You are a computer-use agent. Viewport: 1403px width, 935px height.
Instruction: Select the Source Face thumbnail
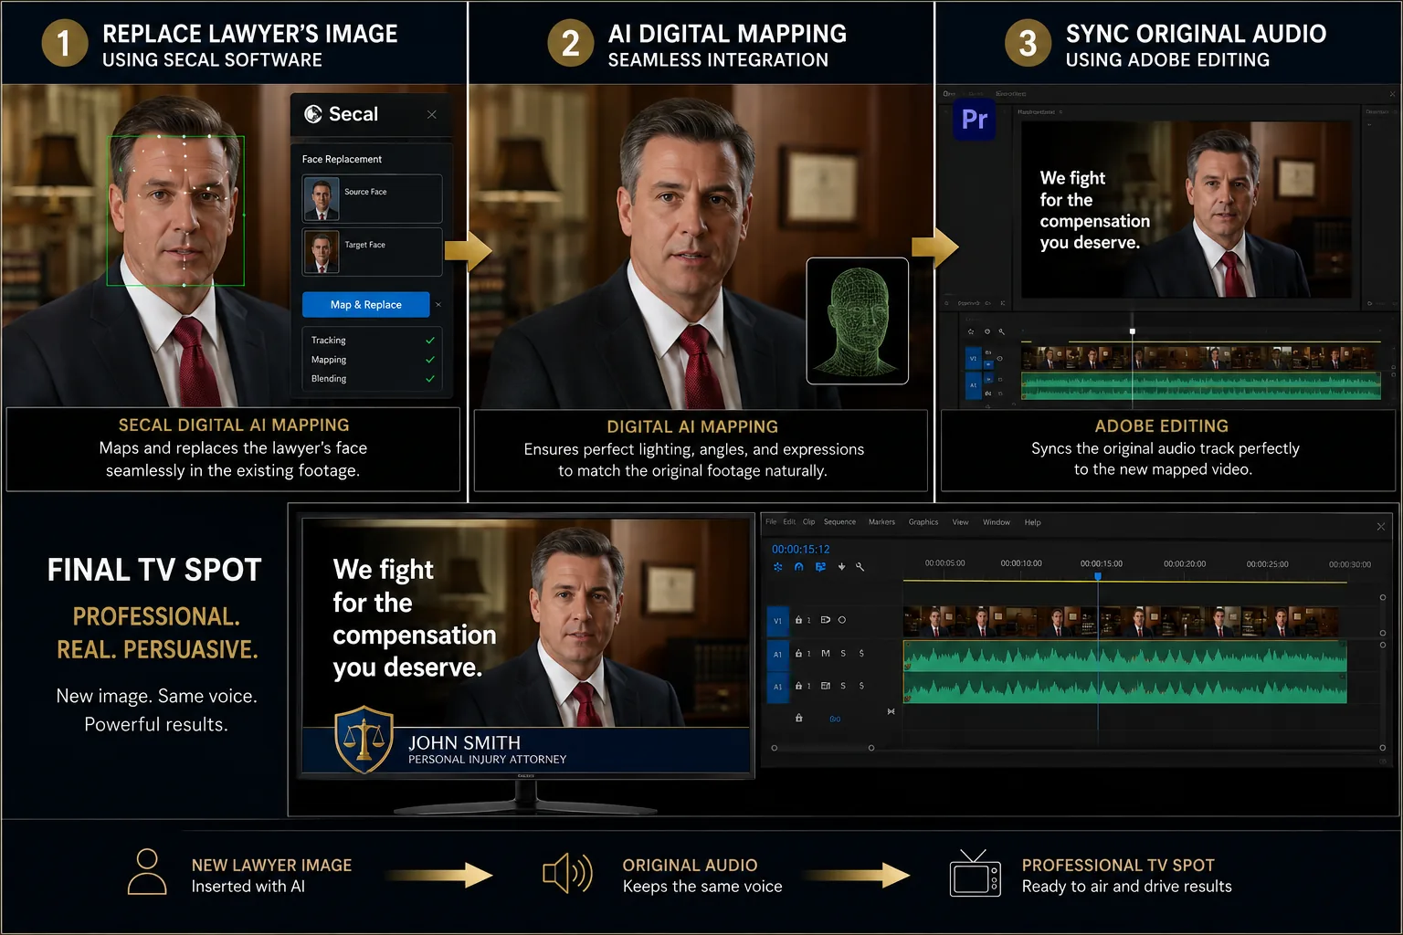point(322,199)
